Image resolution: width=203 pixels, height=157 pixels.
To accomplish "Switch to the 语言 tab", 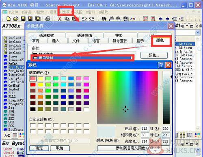I will click(96, 41).
